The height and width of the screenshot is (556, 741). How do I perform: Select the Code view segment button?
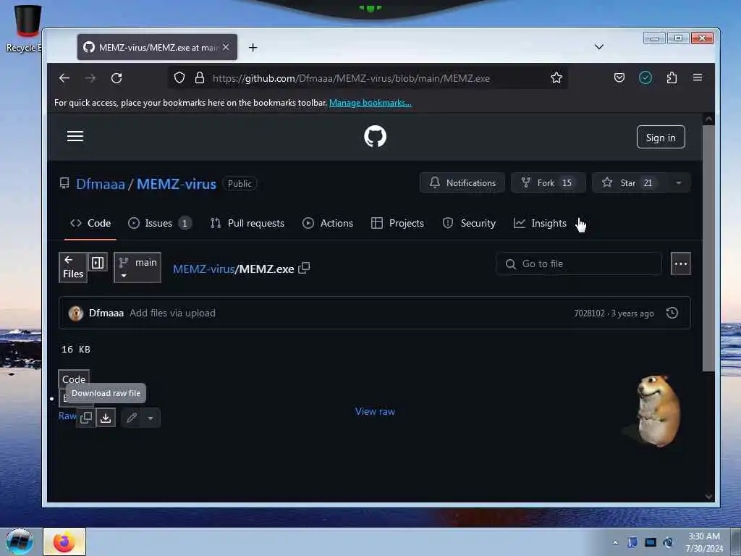click(74, 379)
